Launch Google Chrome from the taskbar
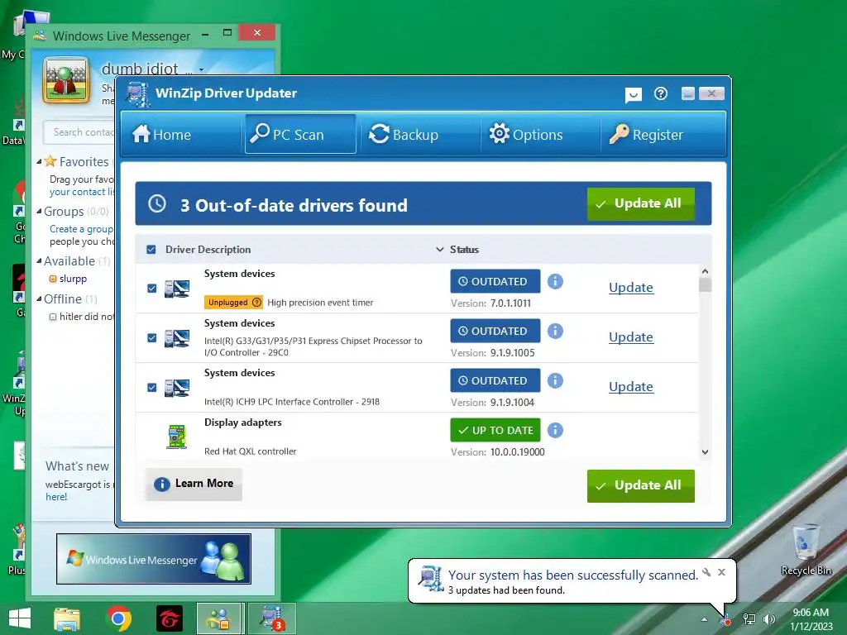 pyautogui.click(x=118, y=618)
